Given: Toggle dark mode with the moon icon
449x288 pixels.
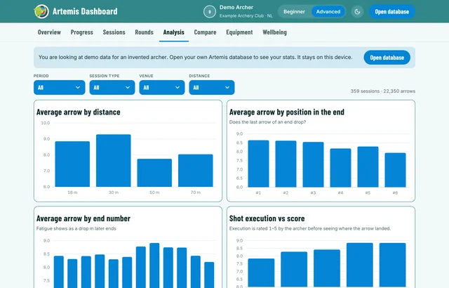Looking at the screenshot, I should [357, 12].
